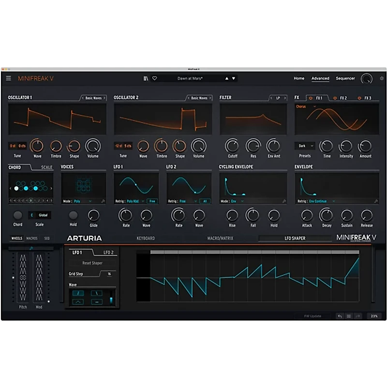Switch to the Sequencer tab

click(345, 78)
